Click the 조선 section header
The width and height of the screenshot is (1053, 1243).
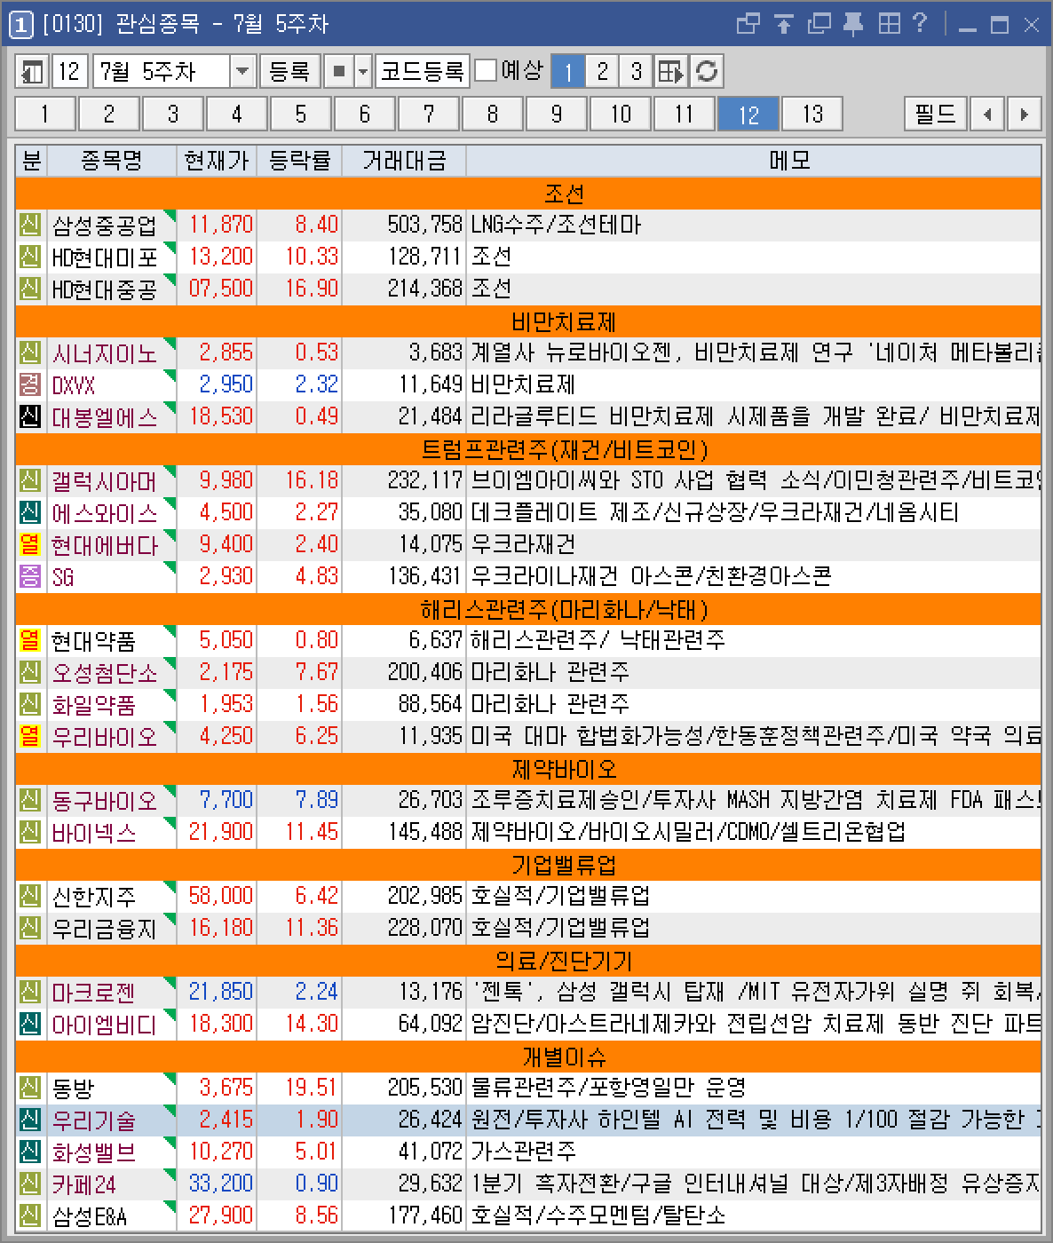tap(528, 194)
